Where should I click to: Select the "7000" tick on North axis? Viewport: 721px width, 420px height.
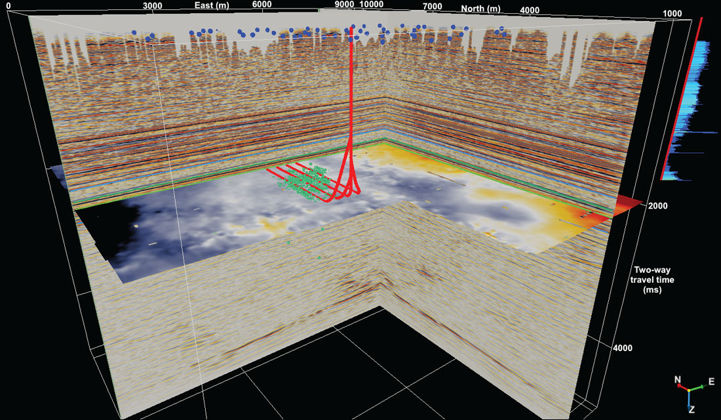[x=432, y=7]
